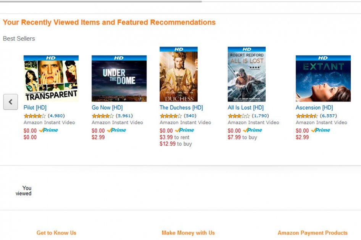Follow The Duchess [HD] title link
This screenshot has height=240, width=361.
click(x=181, y=107)
